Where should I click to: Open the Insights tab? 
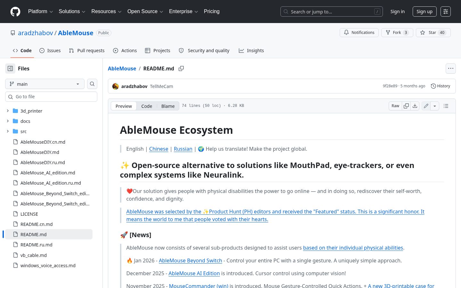pyautogui.click(x=251, y=51)
